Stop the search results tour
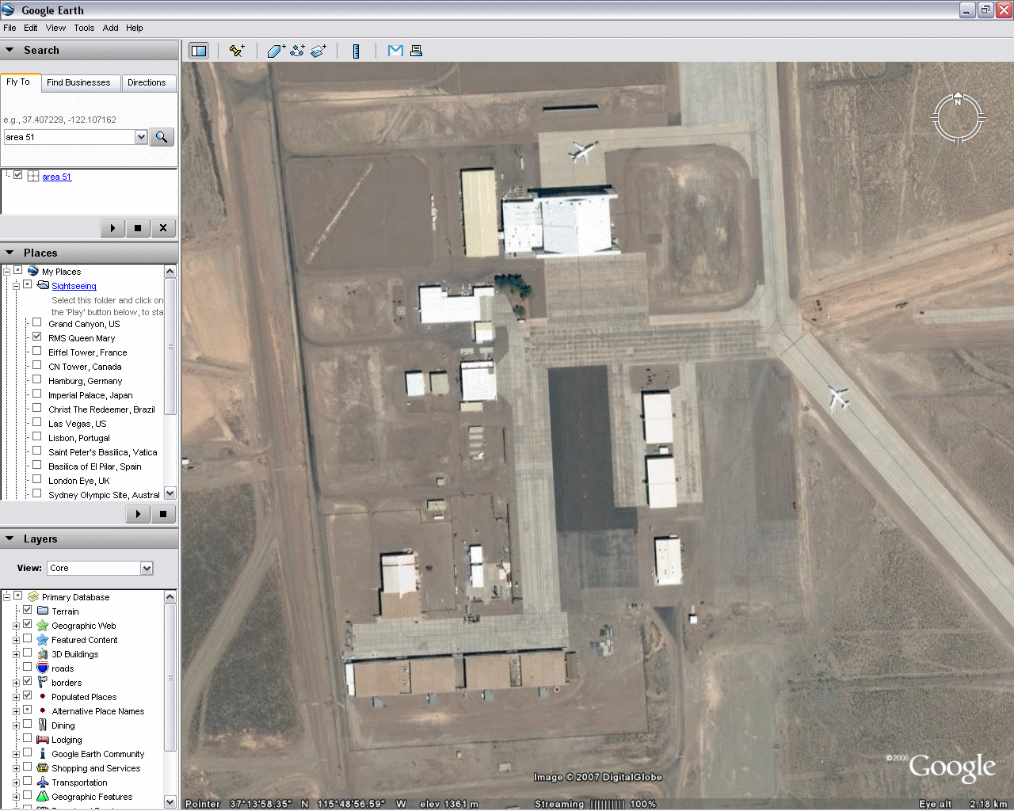Viewport: 1014px width, 811px height. tap(138, 228)
